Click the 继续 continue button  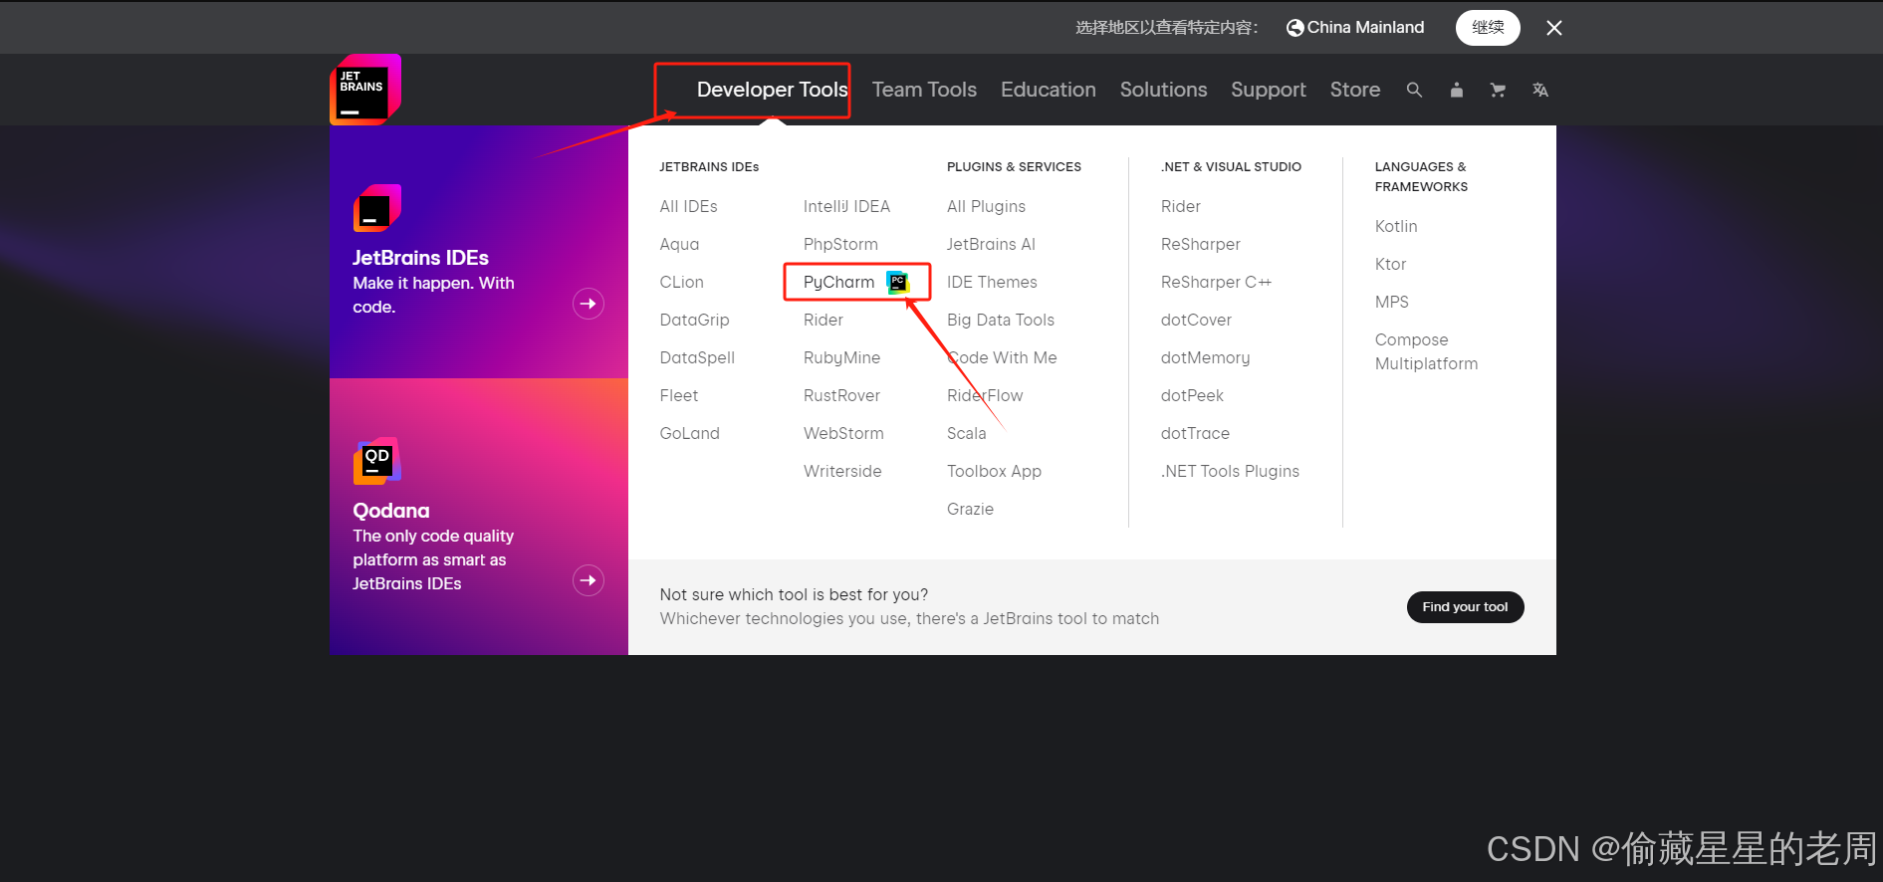(1488, 28)
